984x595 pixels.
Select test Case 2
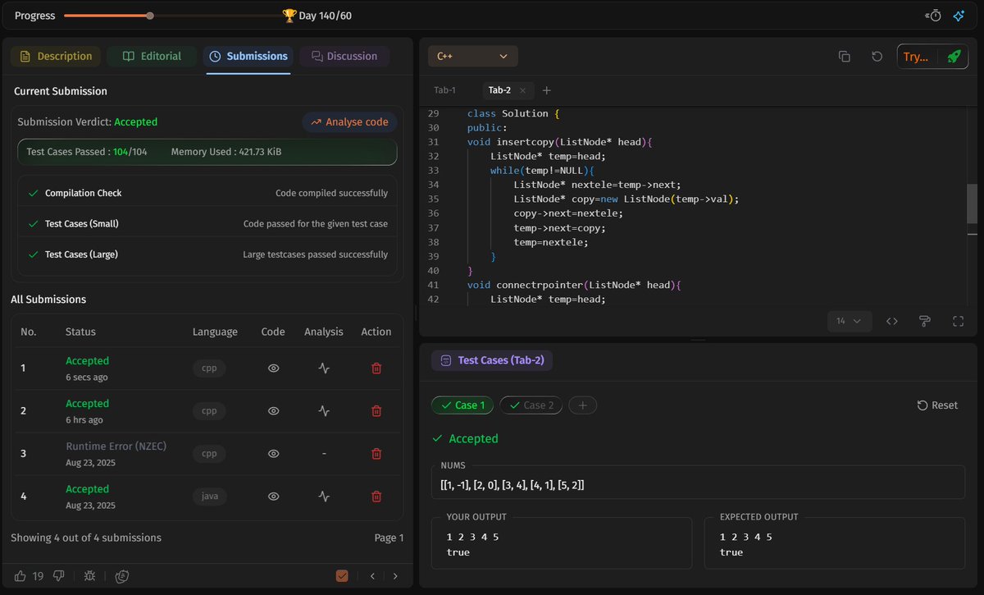531,405
